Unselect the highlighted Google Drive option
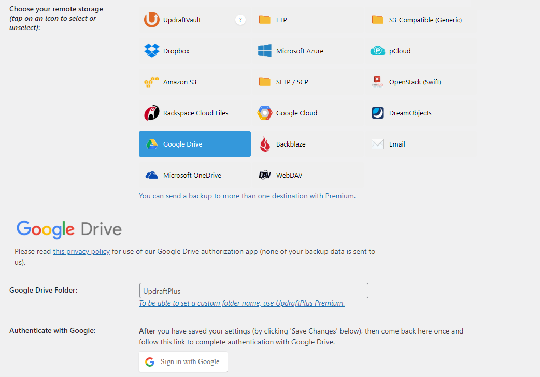Screen dimensions: 540x377 (194, 144)
